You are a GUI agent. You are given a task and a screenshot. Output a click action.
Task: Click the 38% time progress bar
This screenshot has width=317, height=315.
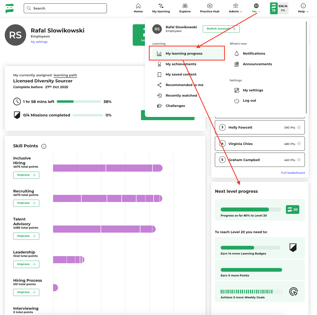click(79, 102)
